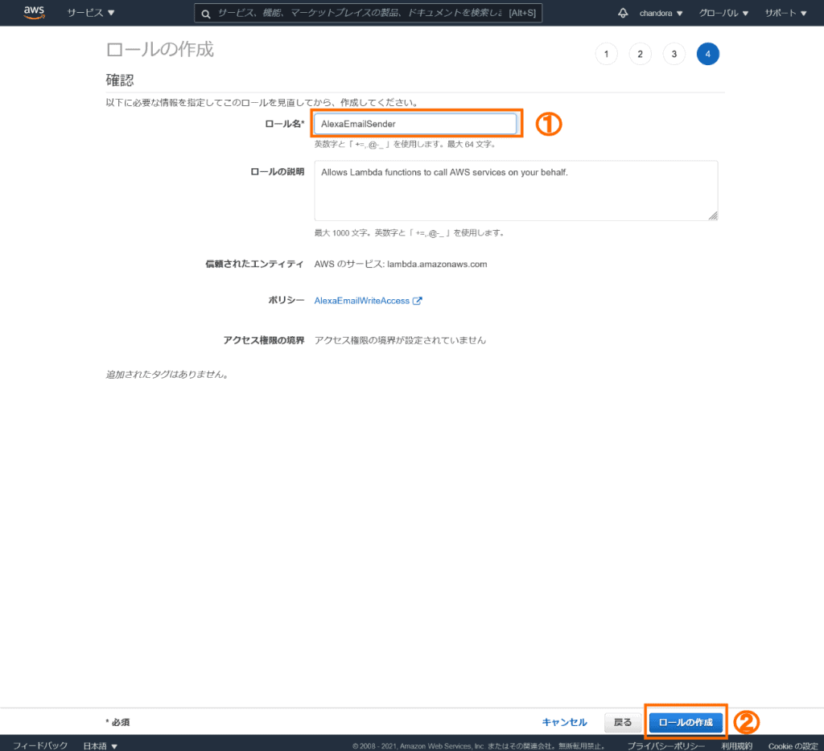Open the notifications bell icon
This screenshot has width=824, height=751.
point(623,13)
